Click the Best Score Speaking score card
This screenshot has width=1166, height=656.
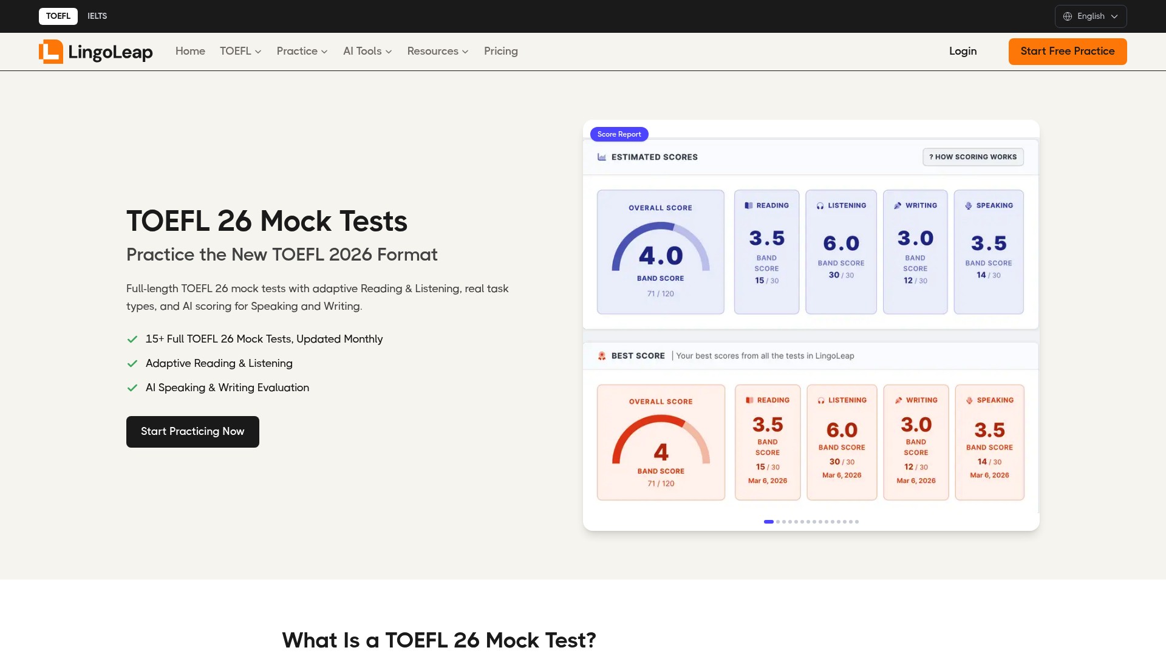pos(990,442)
